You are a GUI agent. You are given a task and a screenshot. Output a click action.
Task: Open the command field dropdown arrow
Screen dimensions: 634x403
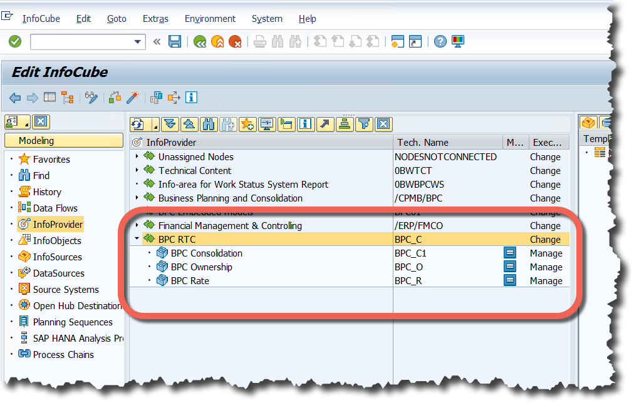(x=138, y=42)
